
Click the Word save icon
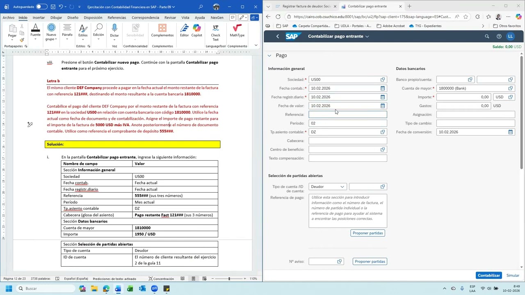(x=53, y=7)
